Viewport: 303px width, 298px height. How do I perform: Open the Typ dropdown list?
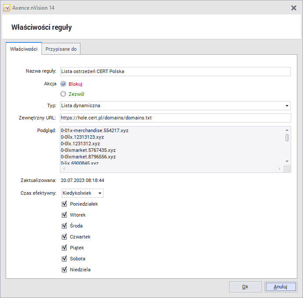click(287, 105)
